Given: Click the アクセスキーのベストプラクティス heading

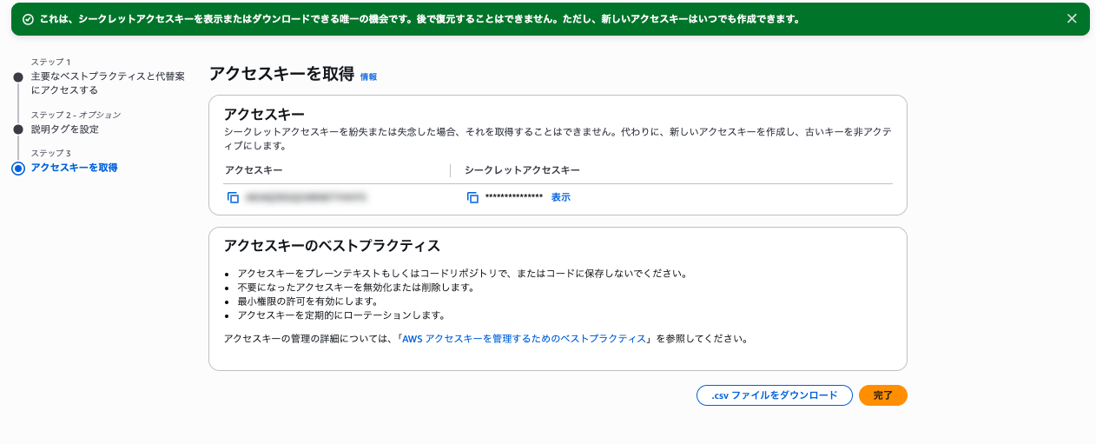Looking at the screenshot, I should pos(332,245).
